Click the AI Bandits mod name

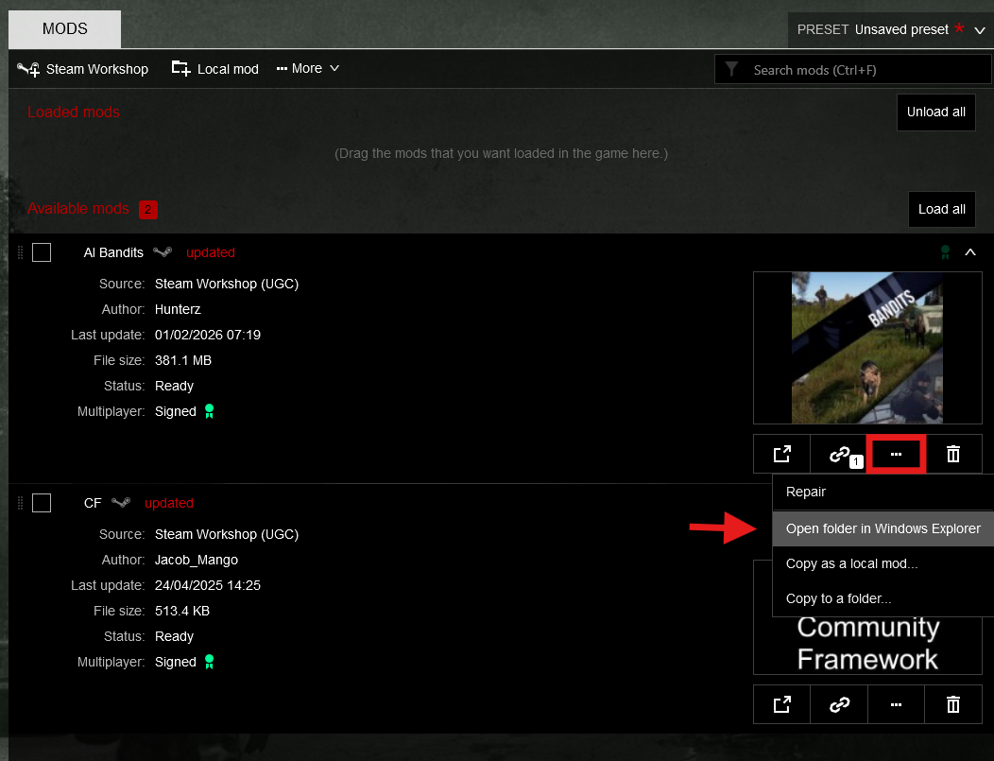[113, 252]
